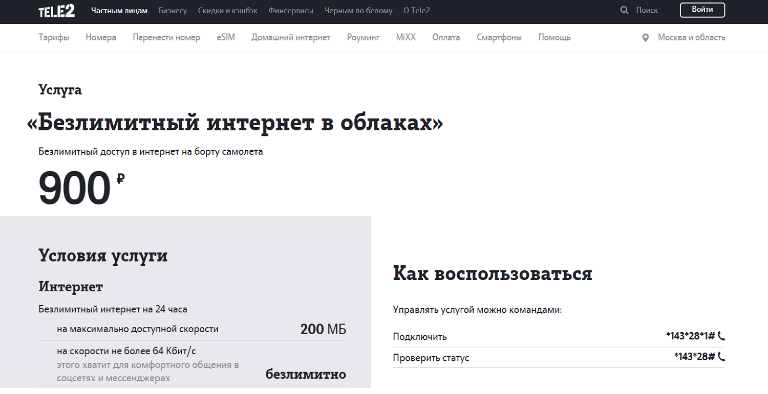The image size is (768, 394).
Task: Click the Проверить статус row label
Action: [x=431, y=358]
